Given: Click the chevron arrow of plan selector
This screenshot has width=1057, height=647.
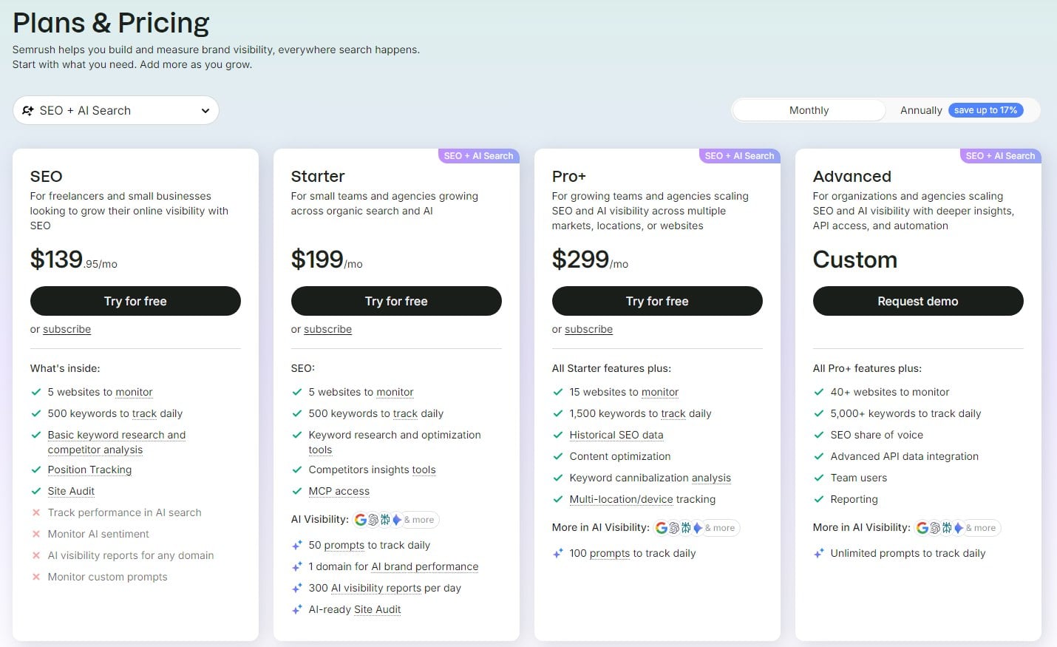Looking at the screenshot, I should tap(205, 111).
